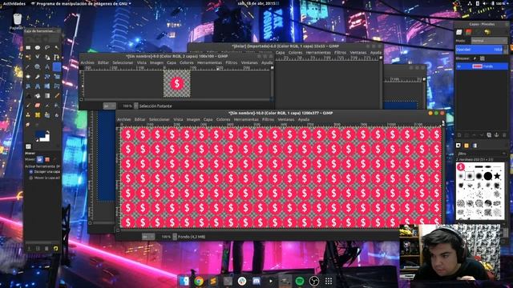Anchor the floating layer
513x288 pixels.
[x=497, y=135]
